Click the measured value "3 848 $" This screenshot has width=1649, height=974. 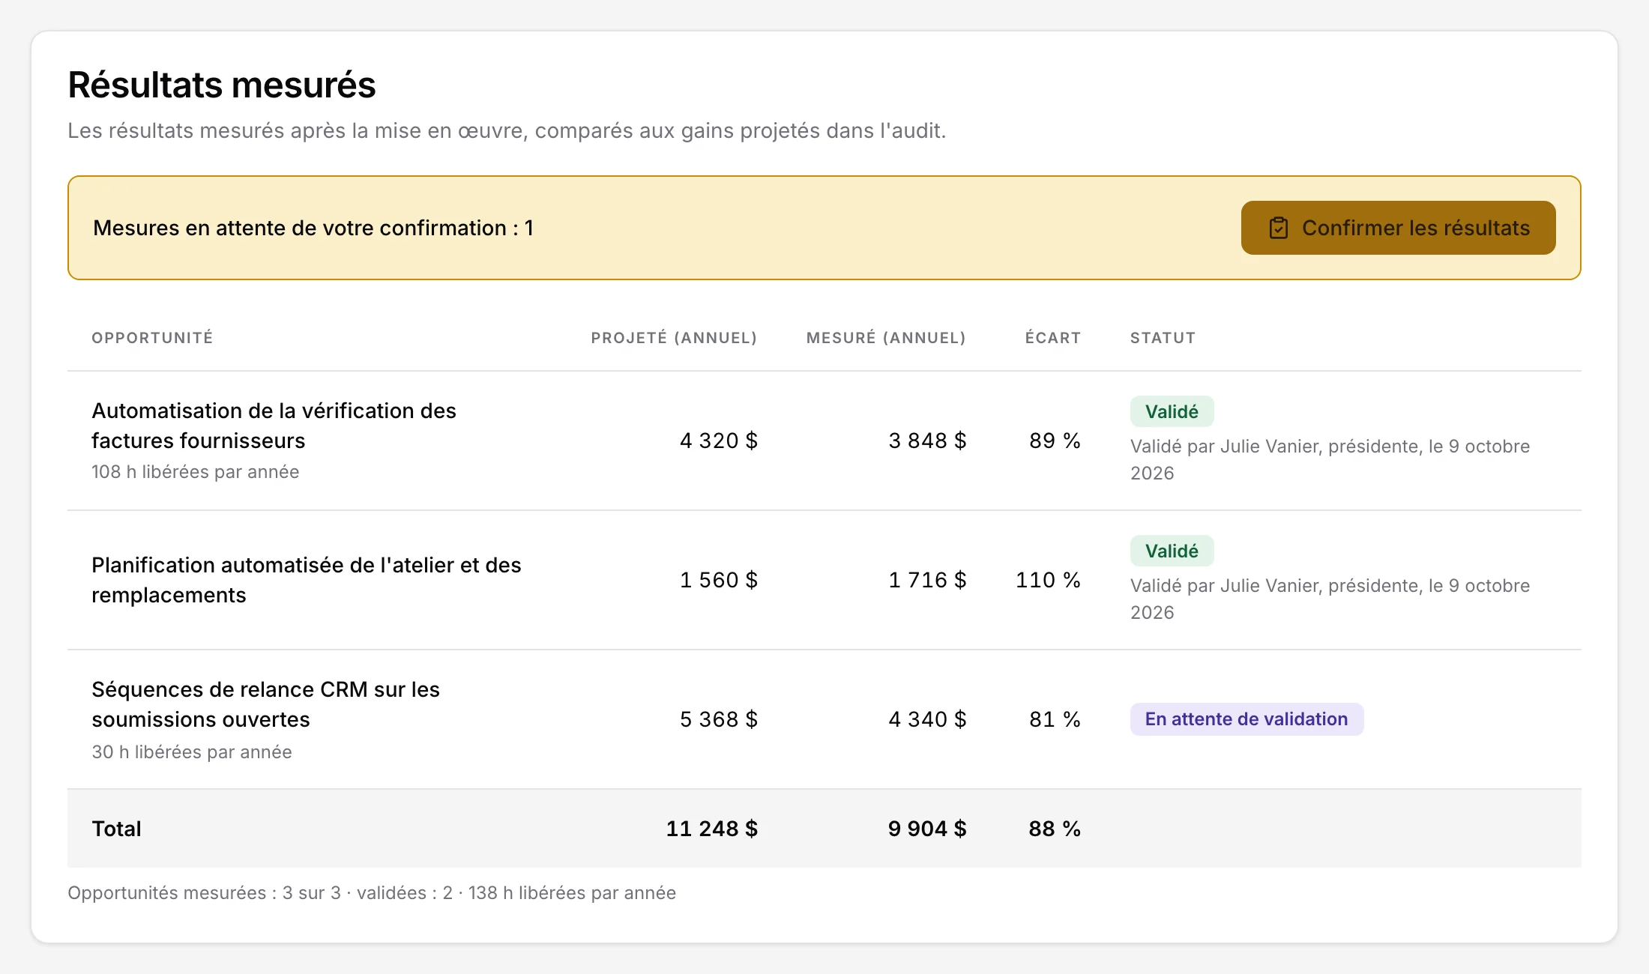click(927, 441)
